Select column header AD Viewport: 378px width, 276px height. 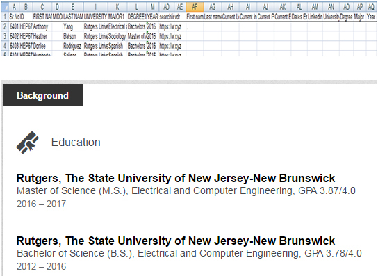[166, 7]
